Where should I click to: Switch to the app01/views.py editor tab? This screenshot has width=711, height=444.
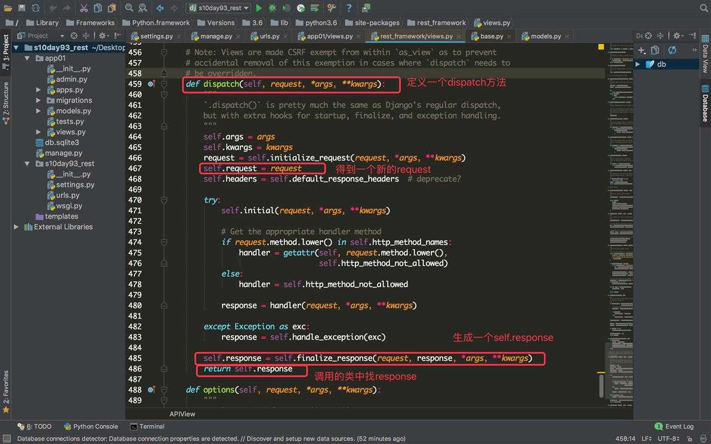point(329,36)
